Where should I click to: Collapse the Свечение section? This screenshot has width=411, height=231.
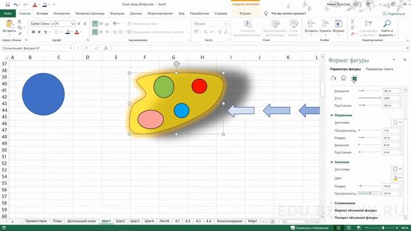tap(331, 162)
